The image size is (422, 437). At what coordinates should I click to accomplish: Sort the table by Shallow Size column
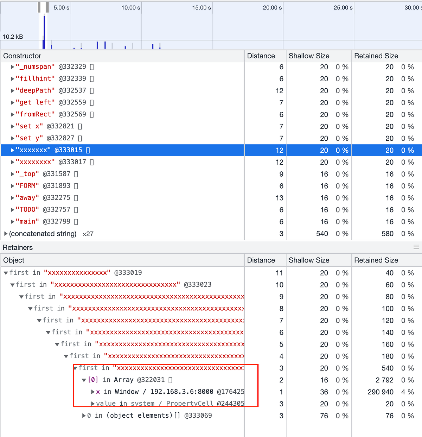[x=309, y=56]
